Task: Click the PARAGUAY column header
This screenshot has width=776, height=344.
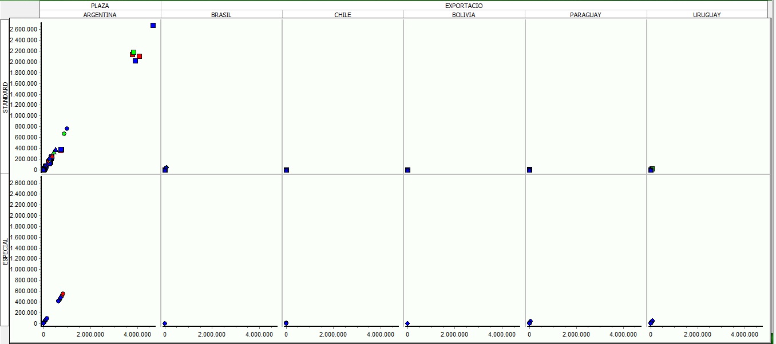Action: (x=585, y=15)
